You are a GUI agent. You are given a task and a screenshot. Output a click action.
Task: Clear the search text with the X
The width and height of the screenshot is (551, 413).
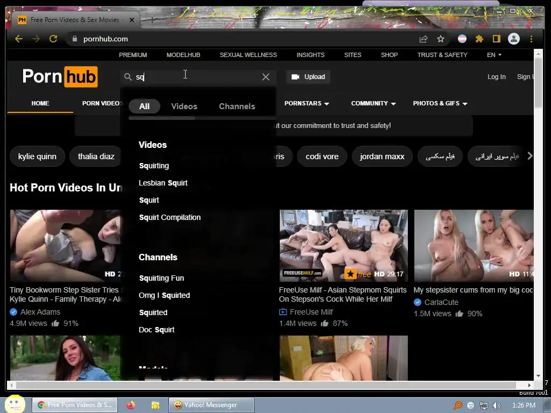(x=266, y=77)
